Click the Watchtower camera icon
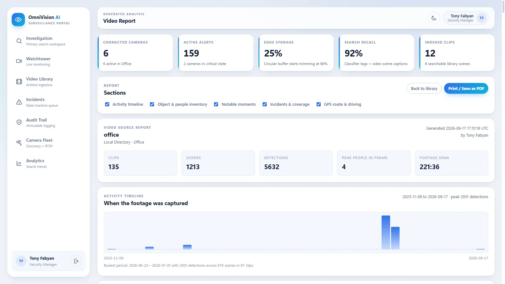This screenshot has height=284, width=505. pos(19,61)
